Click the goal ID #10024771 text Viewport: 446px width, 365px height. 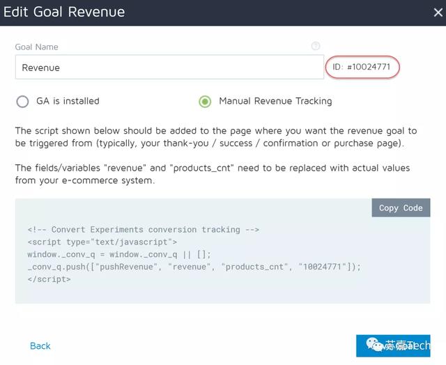point(362,67)
